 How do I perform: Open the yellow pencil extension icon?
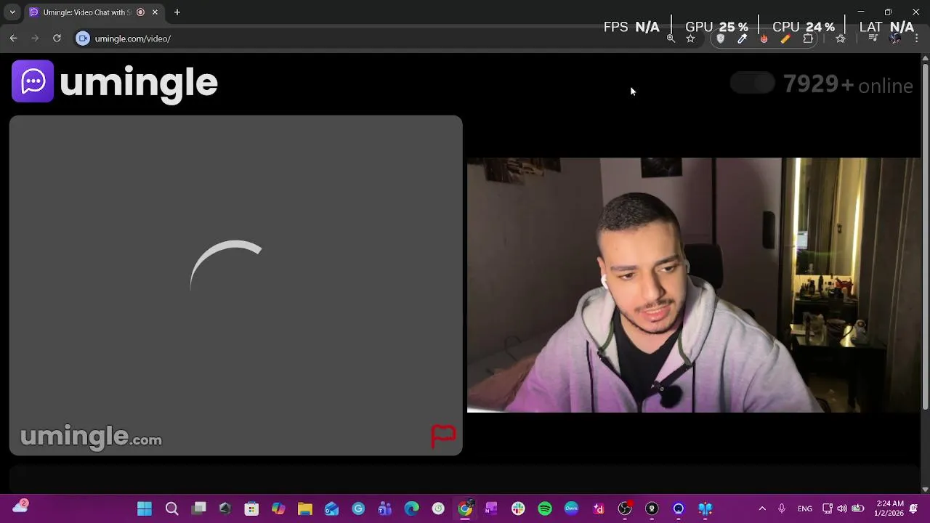tap(785, 38)
